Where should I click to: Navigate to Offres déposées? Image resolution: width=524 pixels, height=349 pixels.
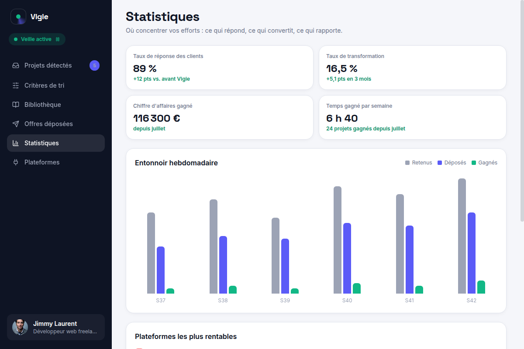pos(56,124)
